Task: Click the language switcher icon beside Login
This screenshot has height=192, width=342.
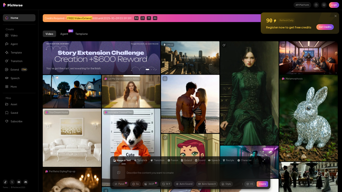Action: [324, 5]
